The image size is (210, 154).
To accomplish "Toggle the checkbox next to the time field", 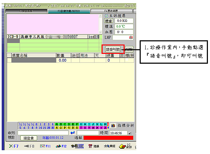I will pyautogui.click(x=130, y=133).
